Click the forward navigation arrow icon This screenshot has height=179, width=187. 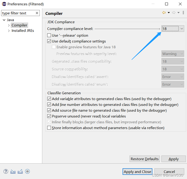coord(174,13)
